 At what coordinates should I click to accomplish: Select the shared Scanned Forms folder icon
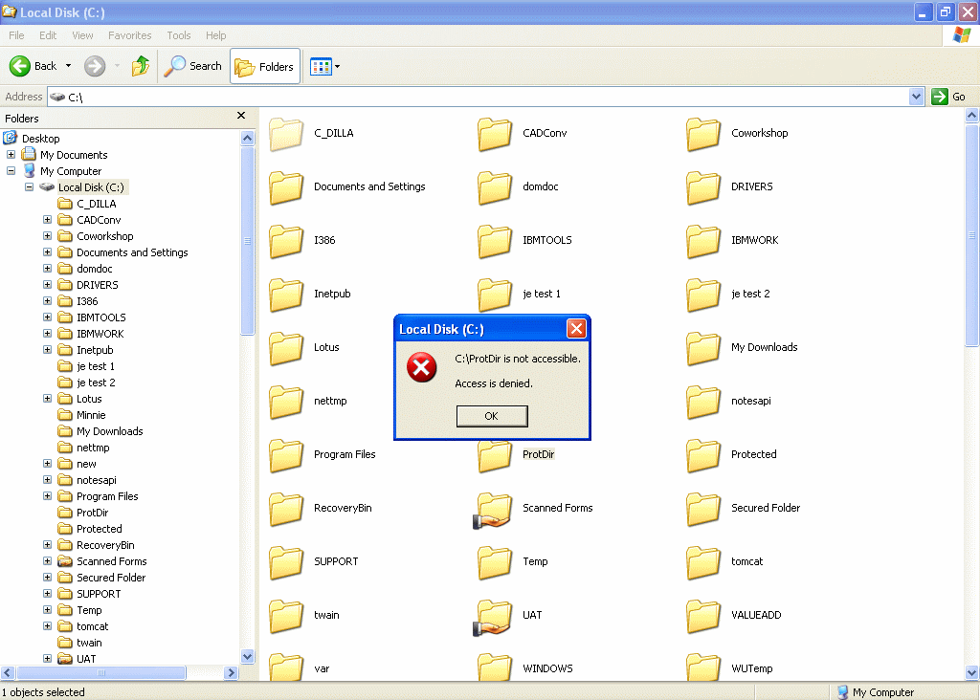click(495, 510)
